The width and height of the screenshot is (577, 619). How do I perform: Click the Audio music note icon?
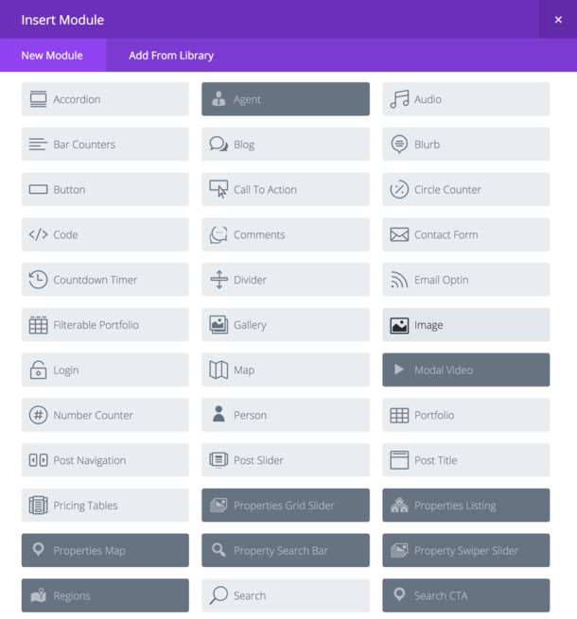pos(399,99)
